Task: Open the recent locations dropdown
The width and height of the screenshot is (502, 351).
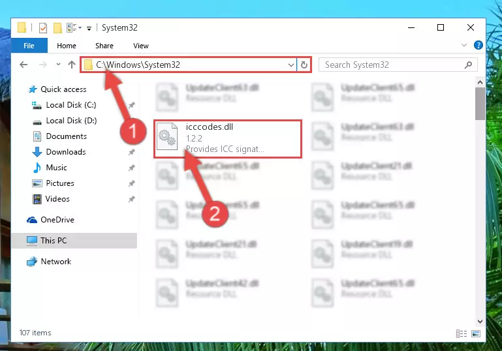Action: tap(58, 65)
